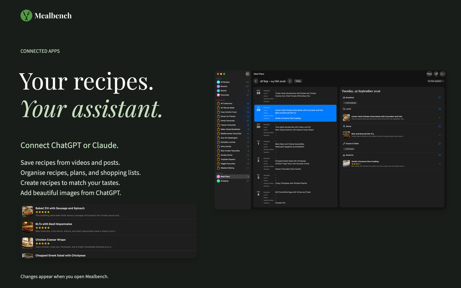Click the green Shopping cart sidebar icon

(x=218, y=181)
